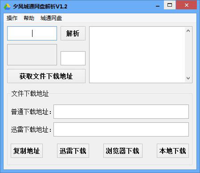Screen dimensions: 200x173
Task: Click the small text box below 解析
Action: click(73, 58)
